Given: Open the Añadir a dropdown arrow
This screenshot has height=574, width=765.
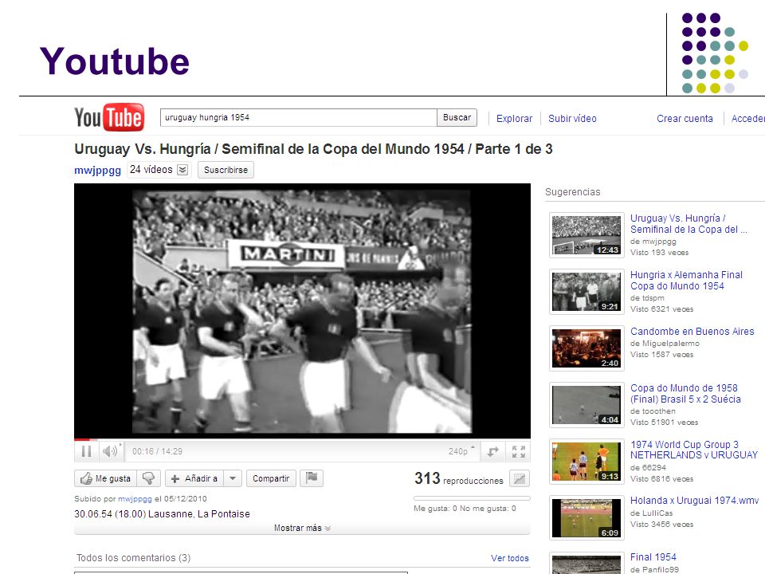Looking at the screenshot, I should (233, 478).
